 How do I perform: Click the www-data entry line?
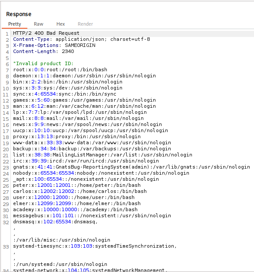92,143
